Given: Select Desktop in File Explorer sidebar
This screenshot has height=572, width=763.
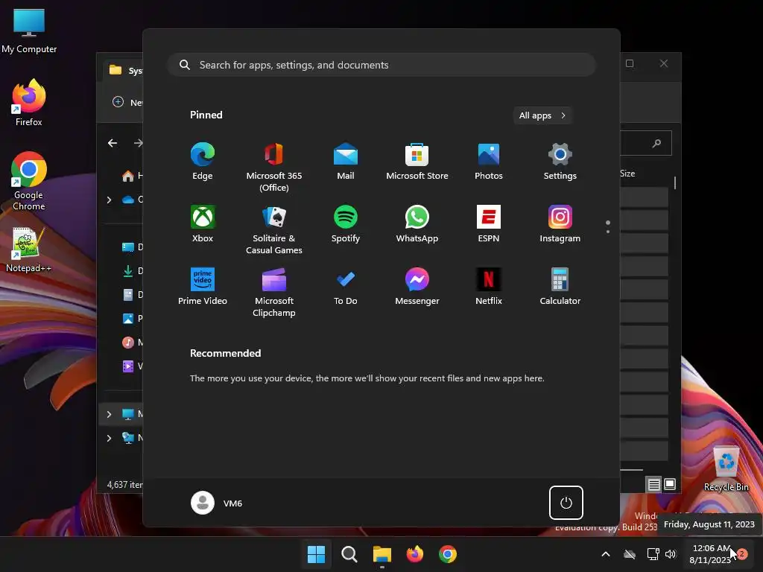Looking at the screenshot, I should tap(131, 247).
